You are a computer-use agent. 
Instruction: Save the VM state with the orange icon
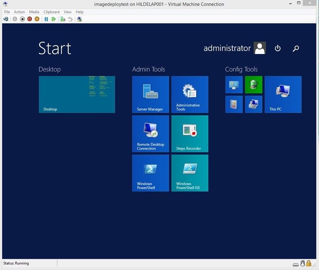pos(37,19)
